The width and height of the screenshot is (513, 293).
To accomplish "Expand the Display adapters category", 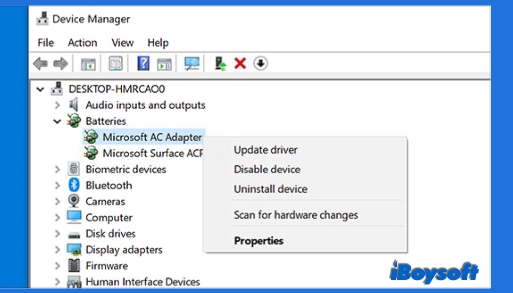I will [58, 249].
